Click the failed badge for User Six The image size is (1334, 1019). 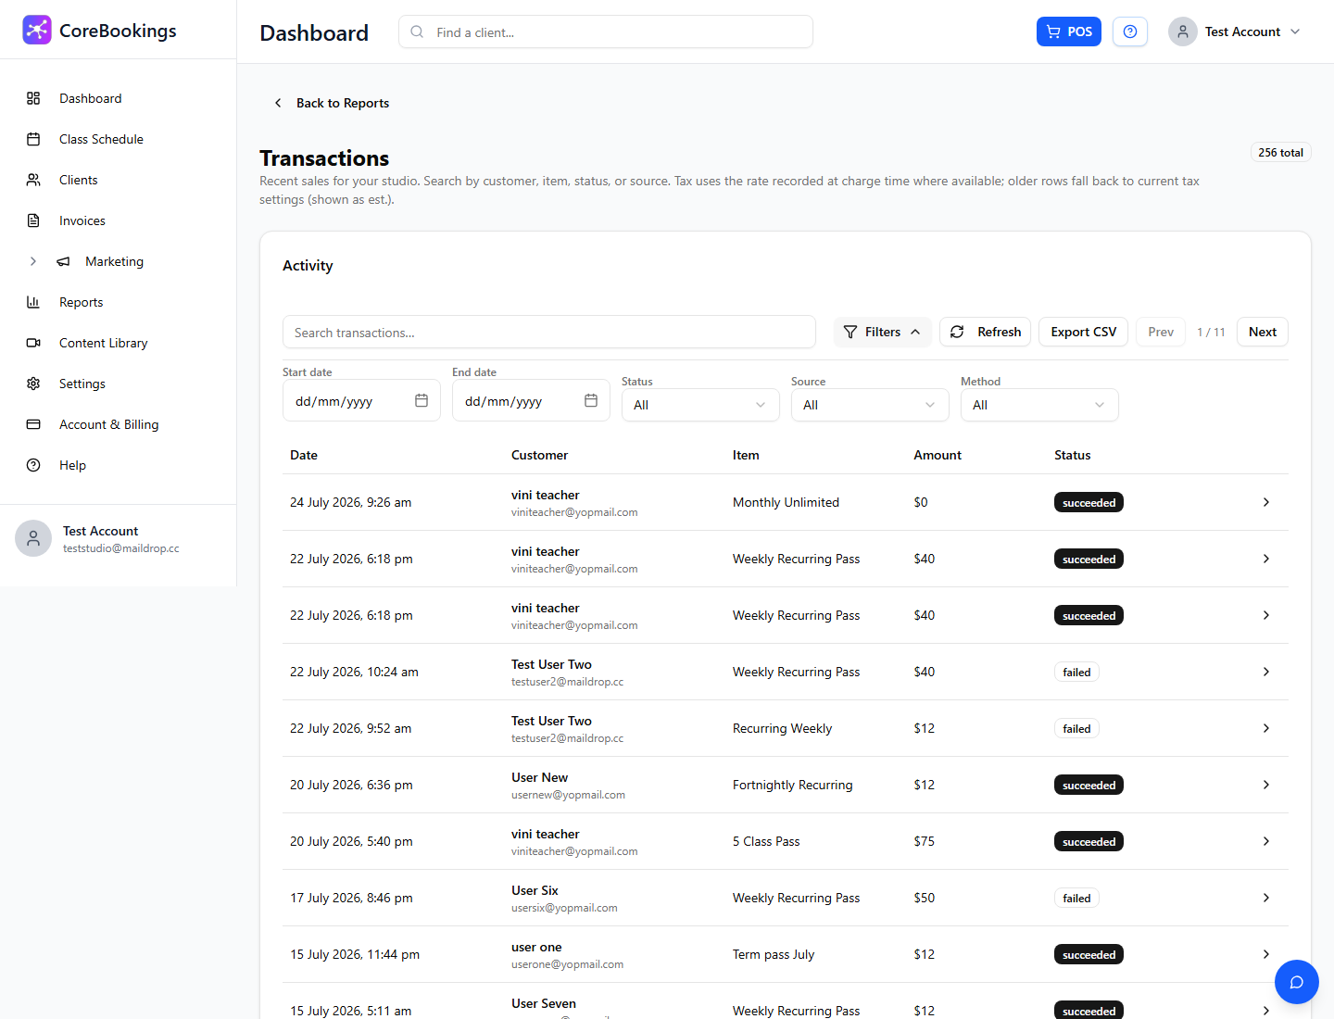tap(1076, 899)
